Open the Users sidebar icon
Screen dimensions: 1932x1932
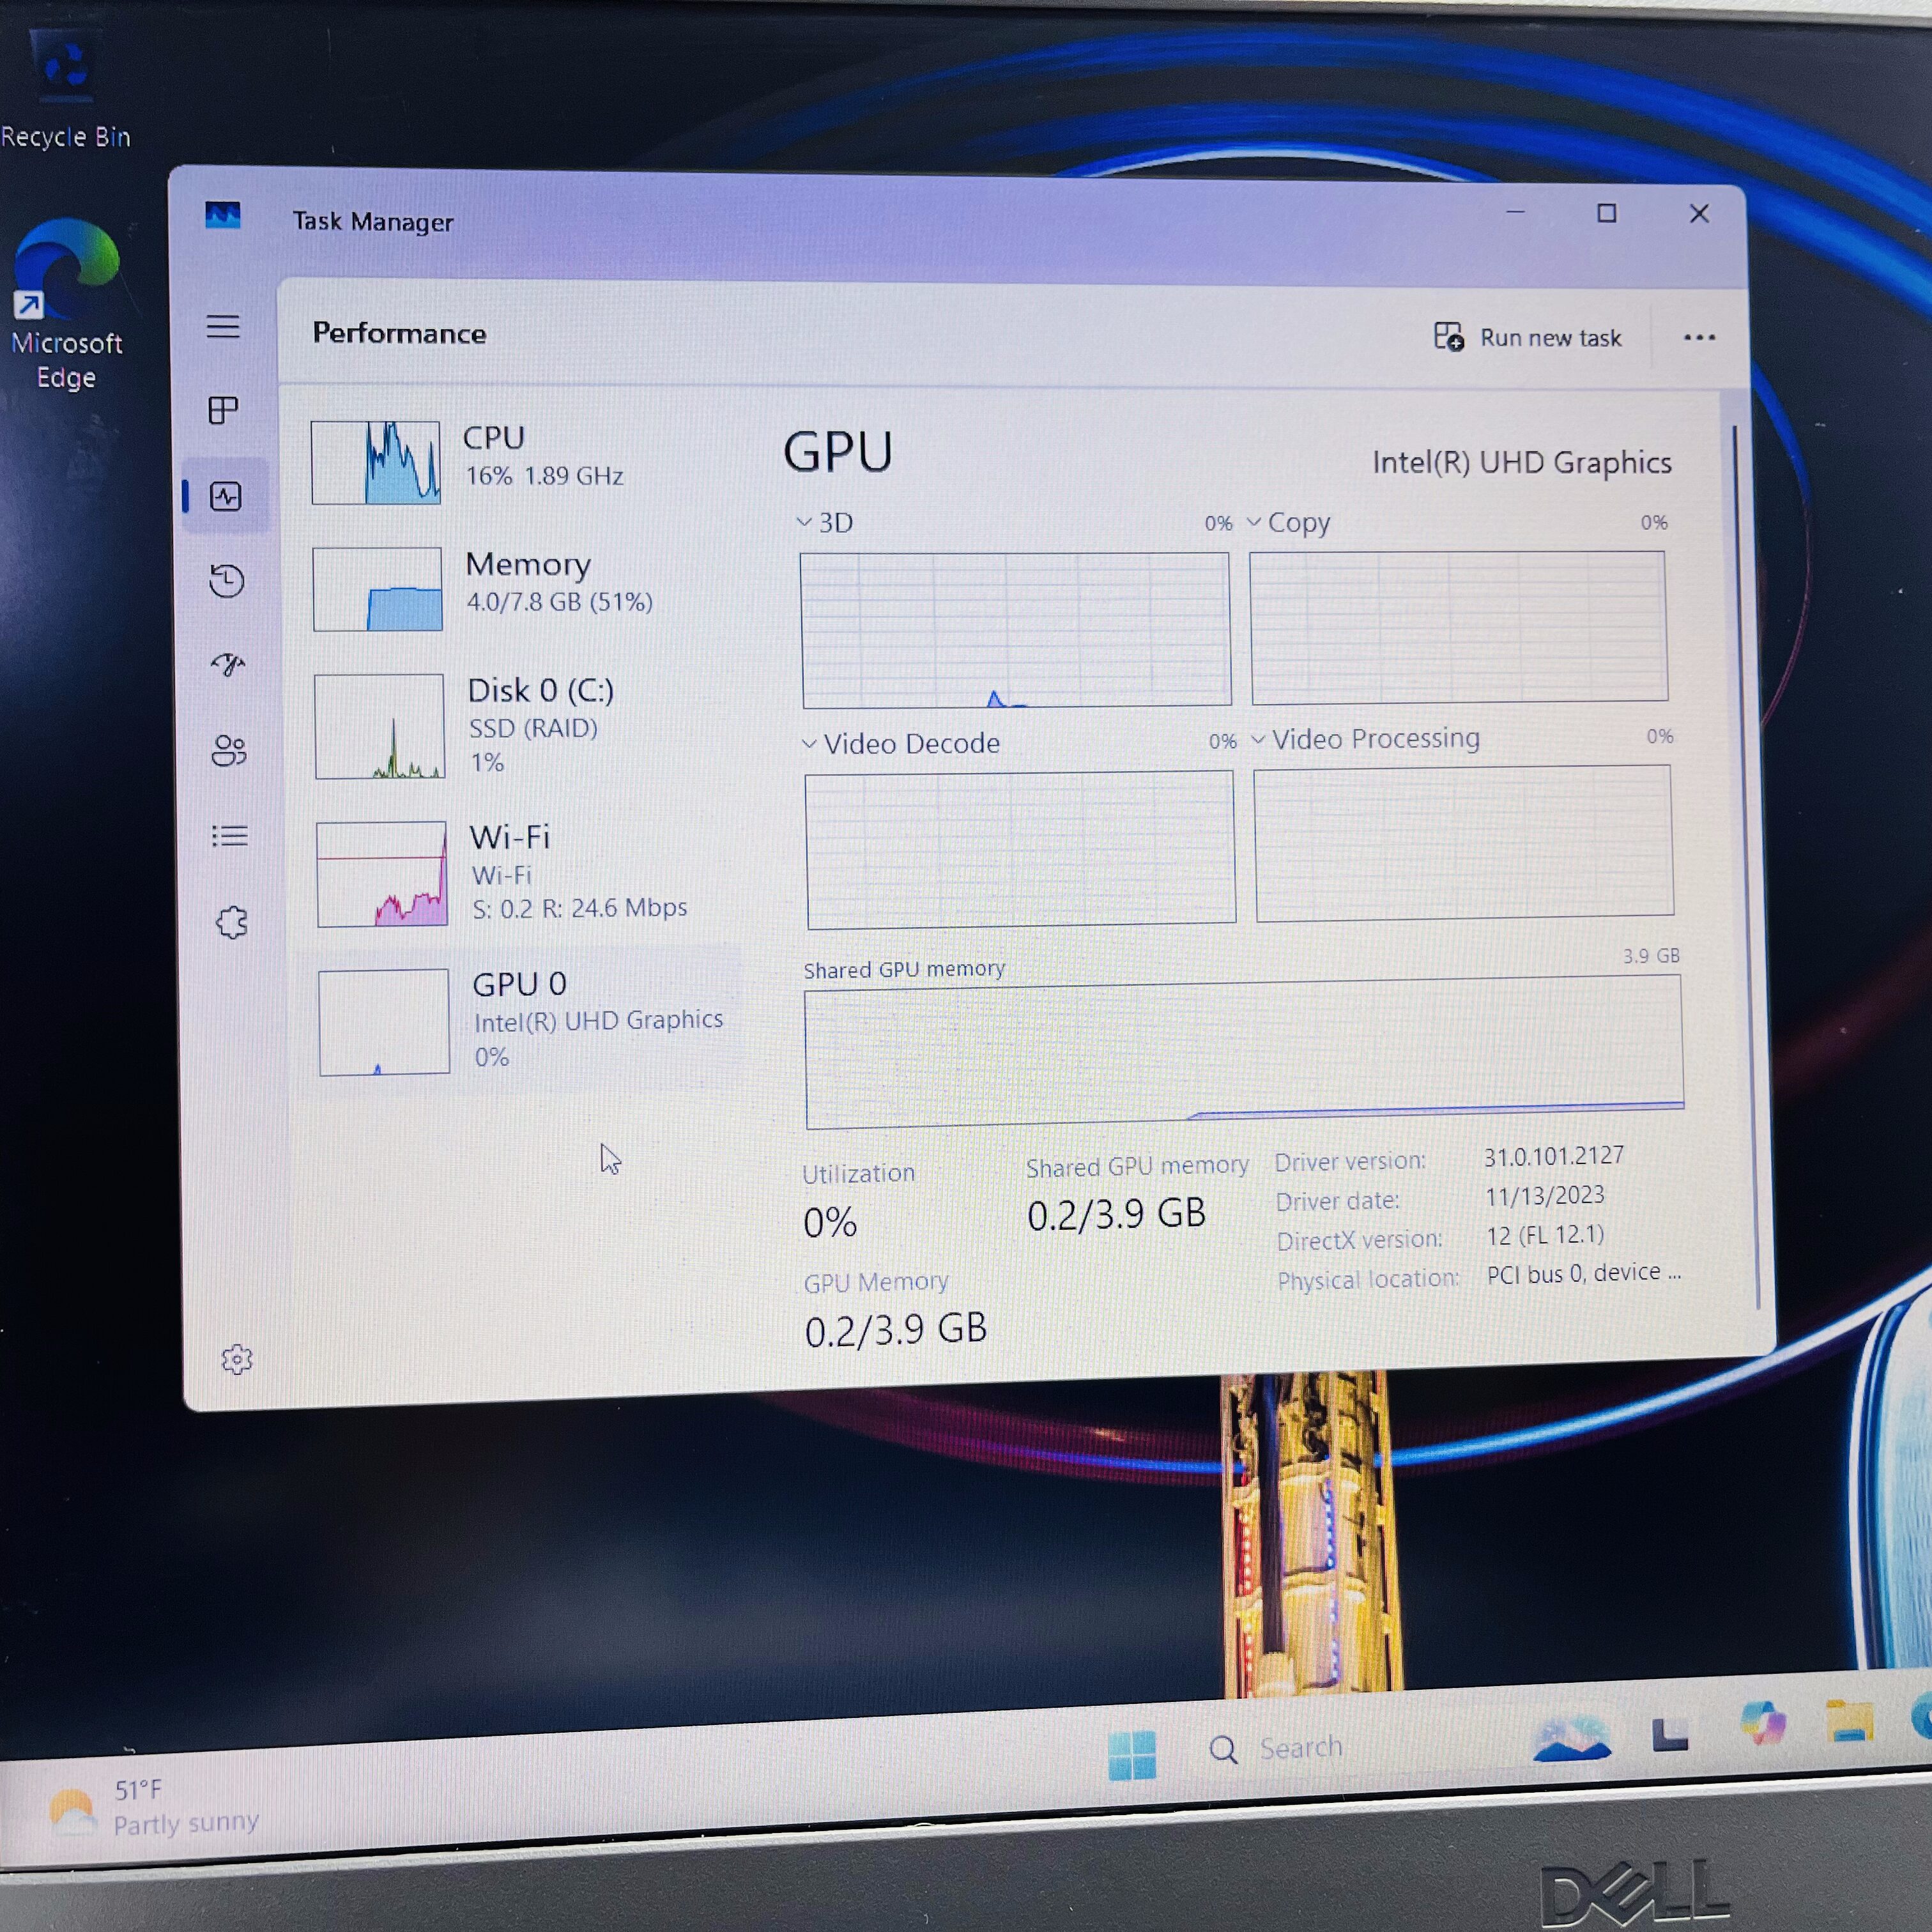click(229, 750)
